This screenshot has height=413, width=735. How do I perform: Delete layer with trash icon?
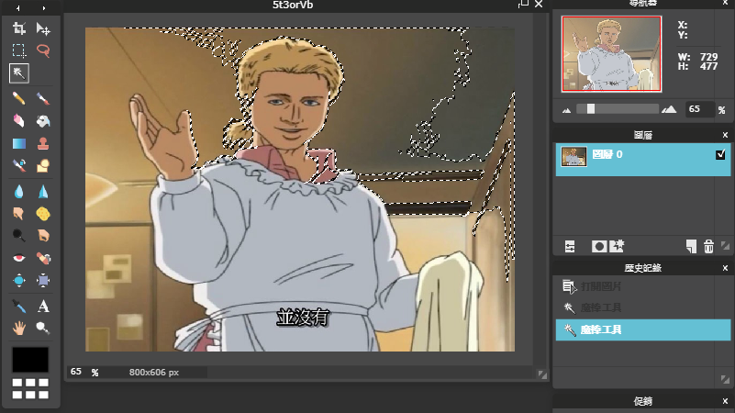[x=708, y=247]
